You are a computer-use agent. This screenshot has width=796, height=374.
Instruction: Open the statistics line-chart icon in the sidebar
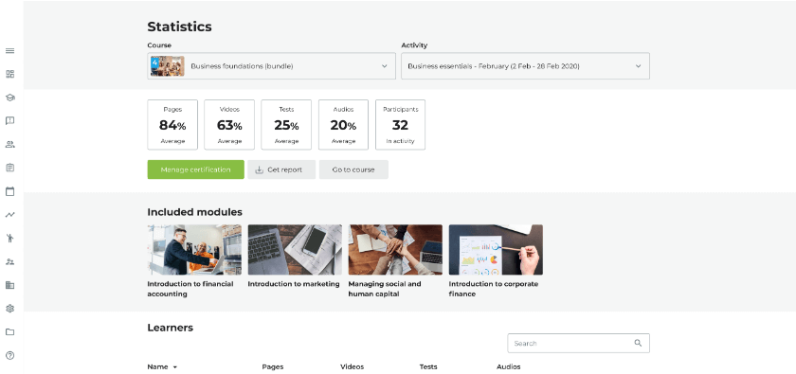(x=9, y=215)
